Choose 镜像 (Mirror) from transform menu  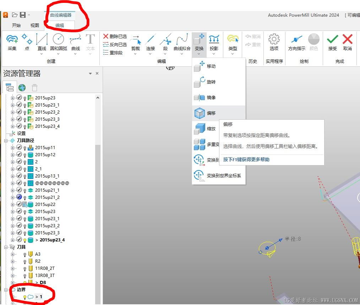point(219,98)
